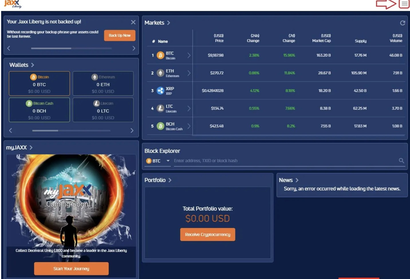The height and width of the screenshot is (279, 410).
Task: Click the $0.00 USD portfolio value
Action: coord(208,219)
